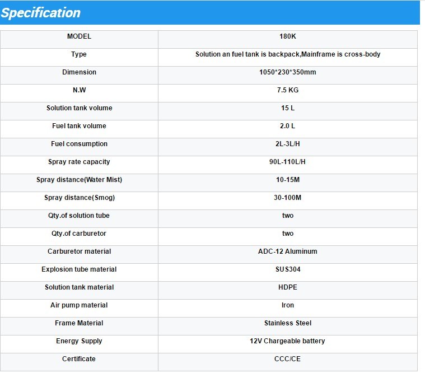Click the Spray distance(Smog) label

click(x=79, y=198)
